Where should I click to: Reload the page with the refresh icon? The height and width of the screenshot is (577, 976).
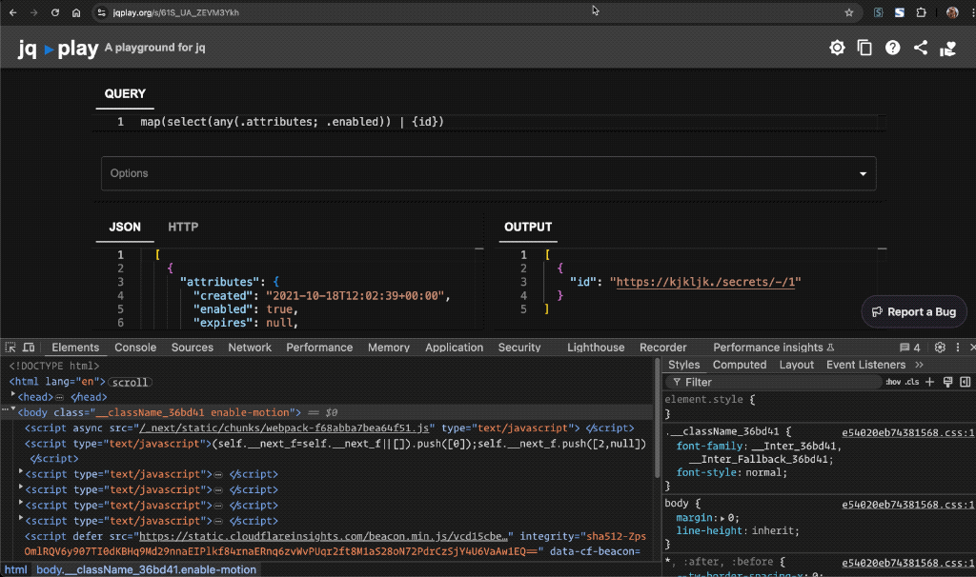(54, 12)
